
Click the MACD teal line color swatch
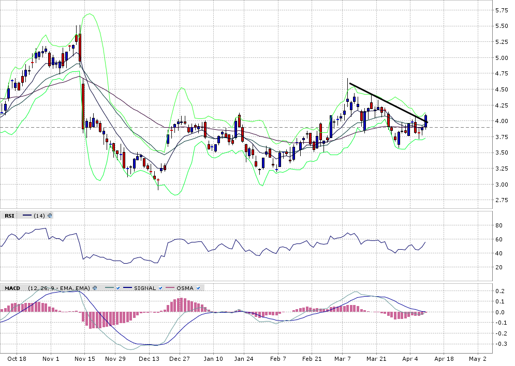point(109,288)
